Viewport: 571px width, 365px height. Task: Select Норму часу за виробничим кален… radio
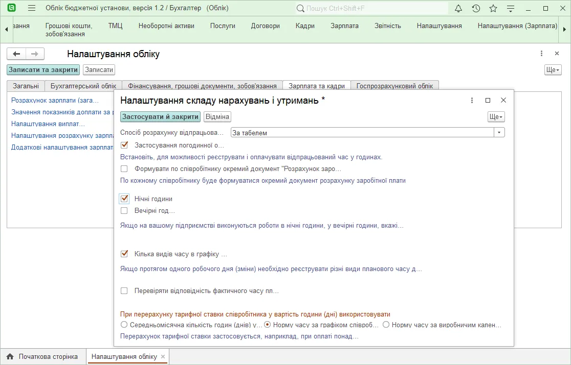[386, 324]
